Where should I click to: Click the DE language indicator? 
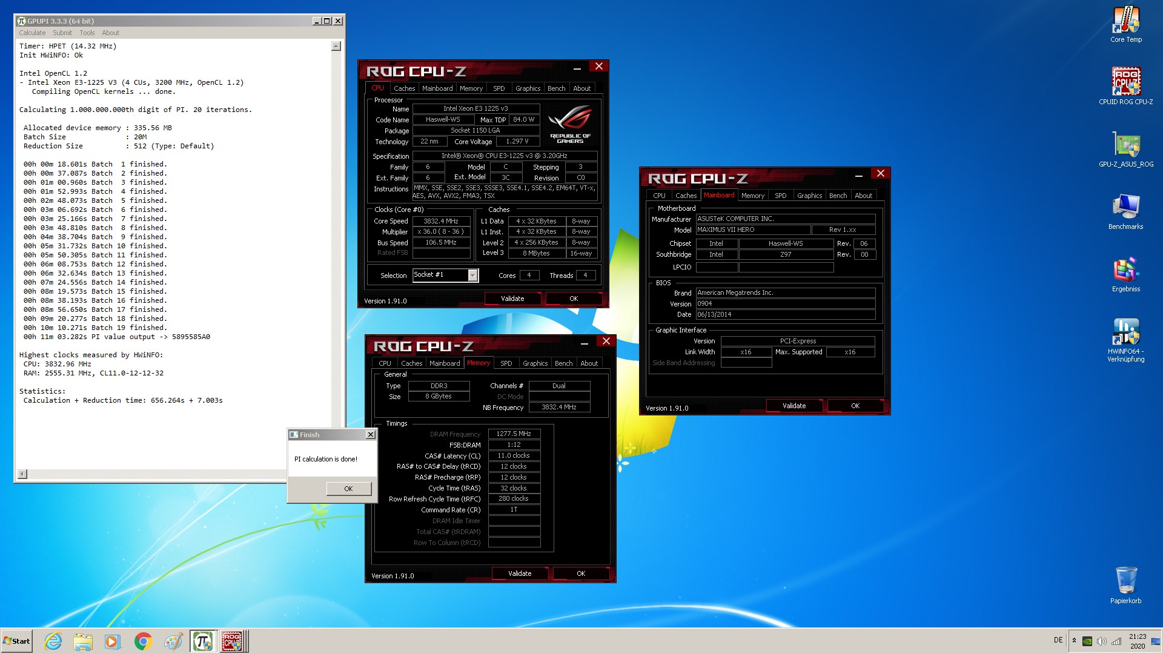[x=1058, y=640]
